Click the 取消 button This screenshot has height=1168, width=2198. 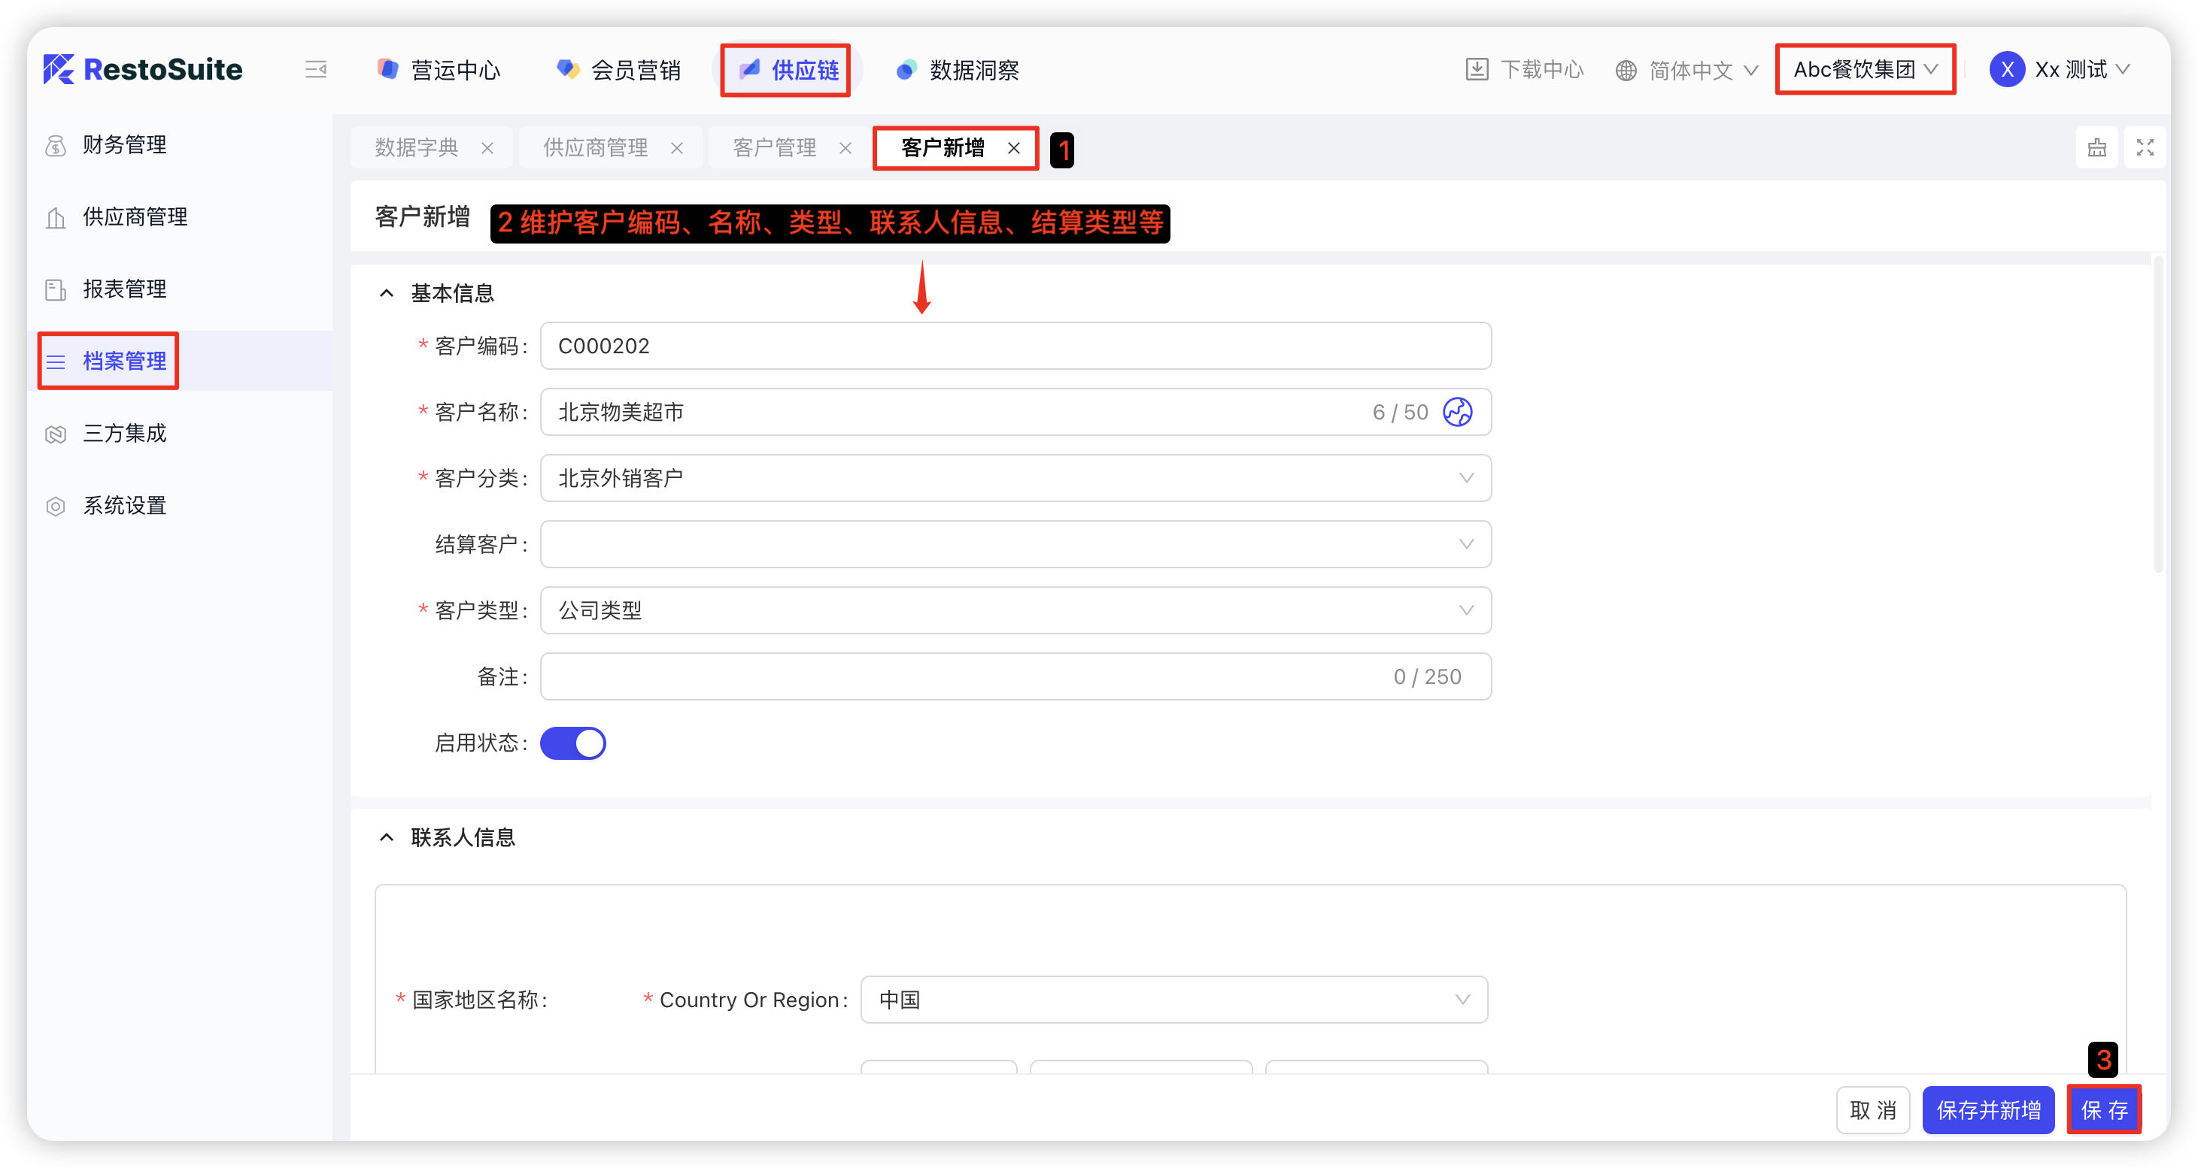pyautogui.click(x=1872, y=1110)
